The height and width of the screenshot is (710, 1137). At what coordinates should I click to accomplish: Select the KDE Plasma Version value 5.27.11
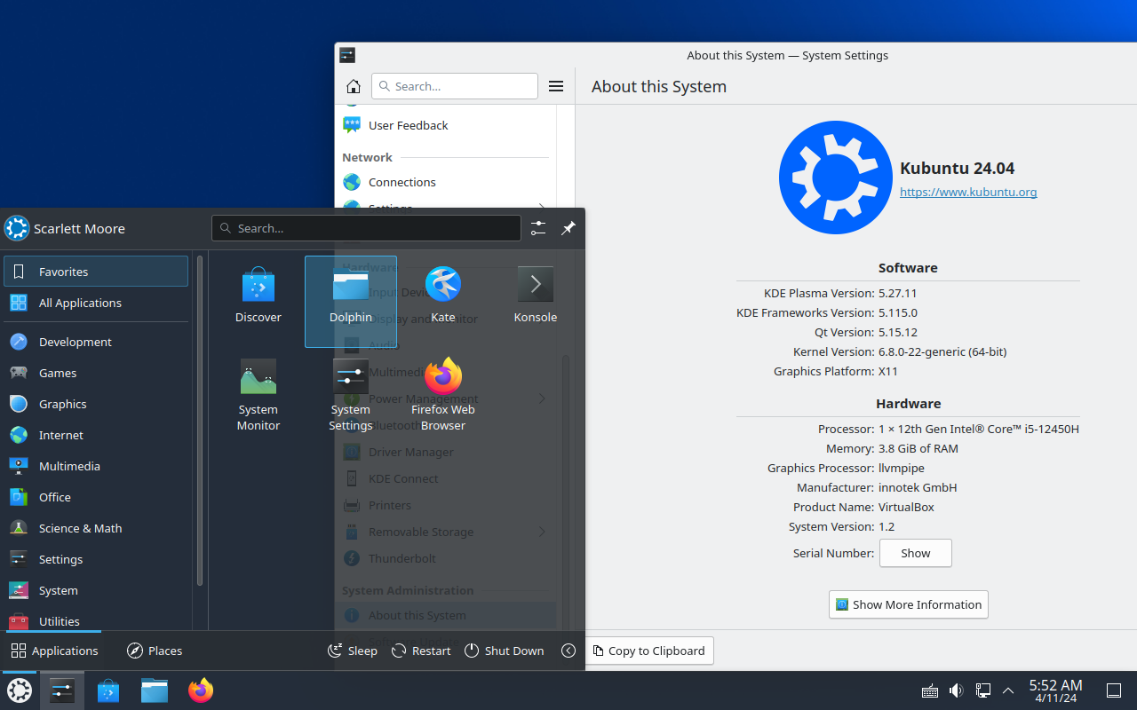click(x=897, y=293)
